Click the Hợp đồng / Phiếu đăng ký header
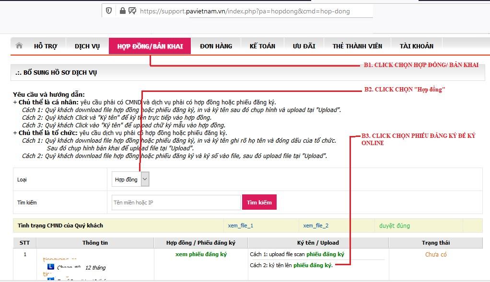Viewport: 490px width, 282px height. coord(200,243)
